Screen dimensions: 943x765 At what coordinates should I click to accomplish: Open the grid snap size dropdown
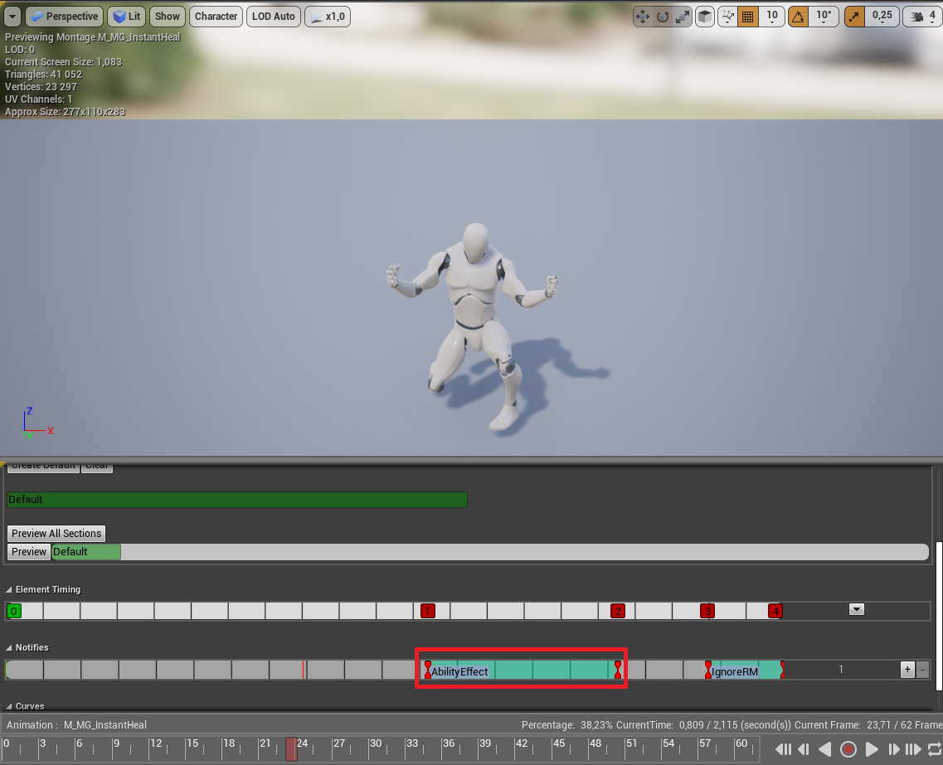pos(772,17)
